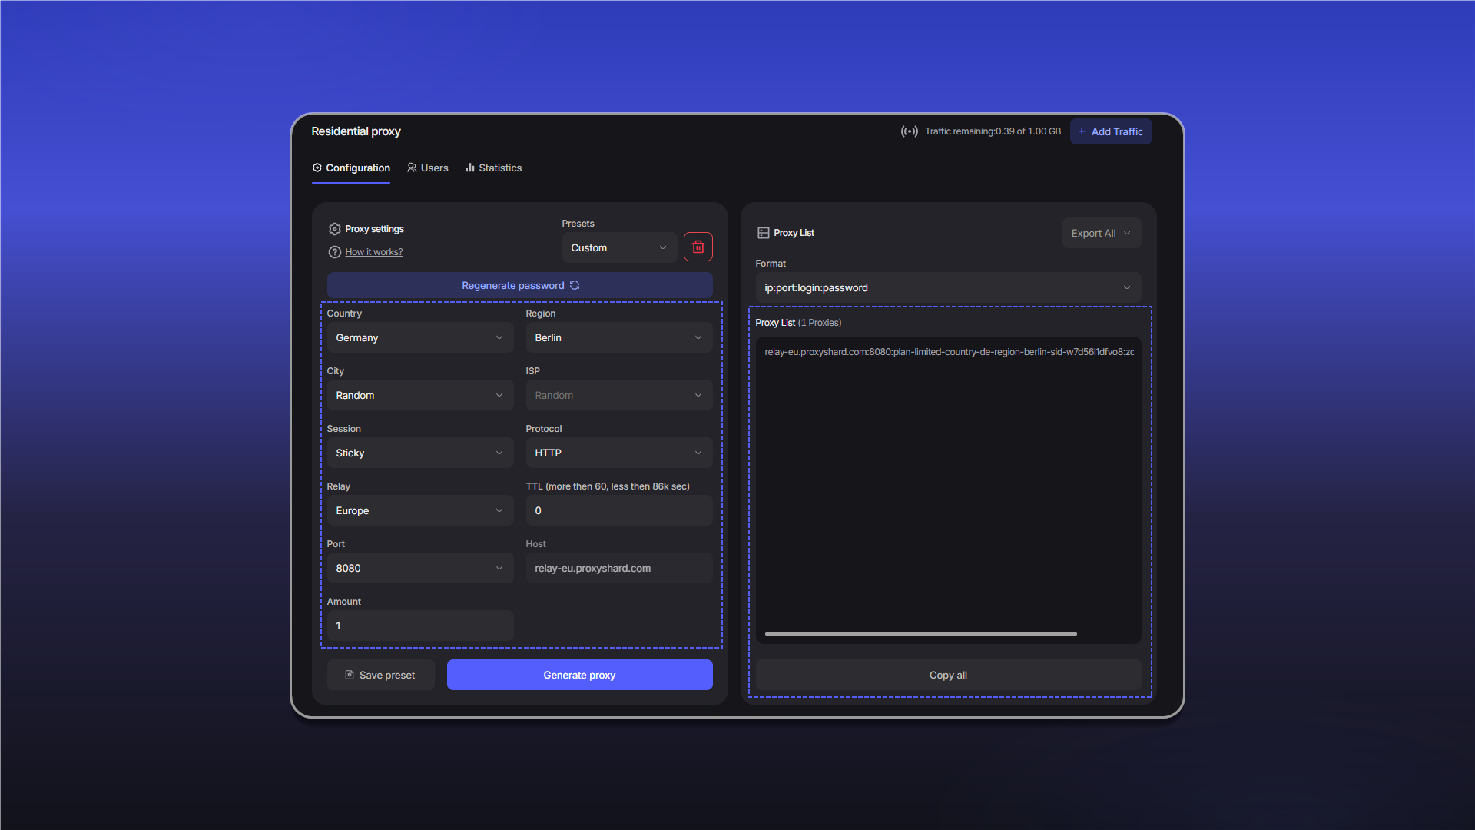Click the question mark help icon
Image resolution: width=1475 pixels, height=830 pixels.
pos(334,252)
